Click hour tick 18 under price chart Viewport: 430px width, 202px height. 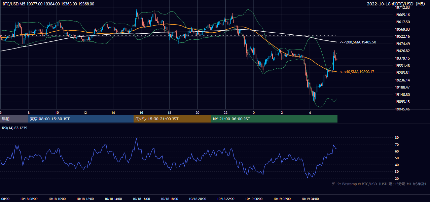[169, 112]
